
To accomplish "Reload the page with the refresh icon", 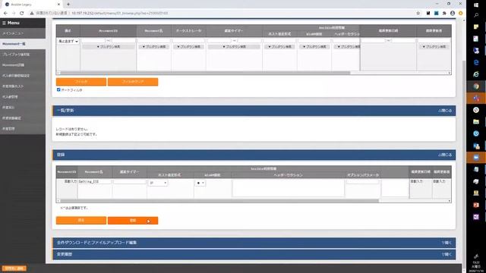I will 22,14.
